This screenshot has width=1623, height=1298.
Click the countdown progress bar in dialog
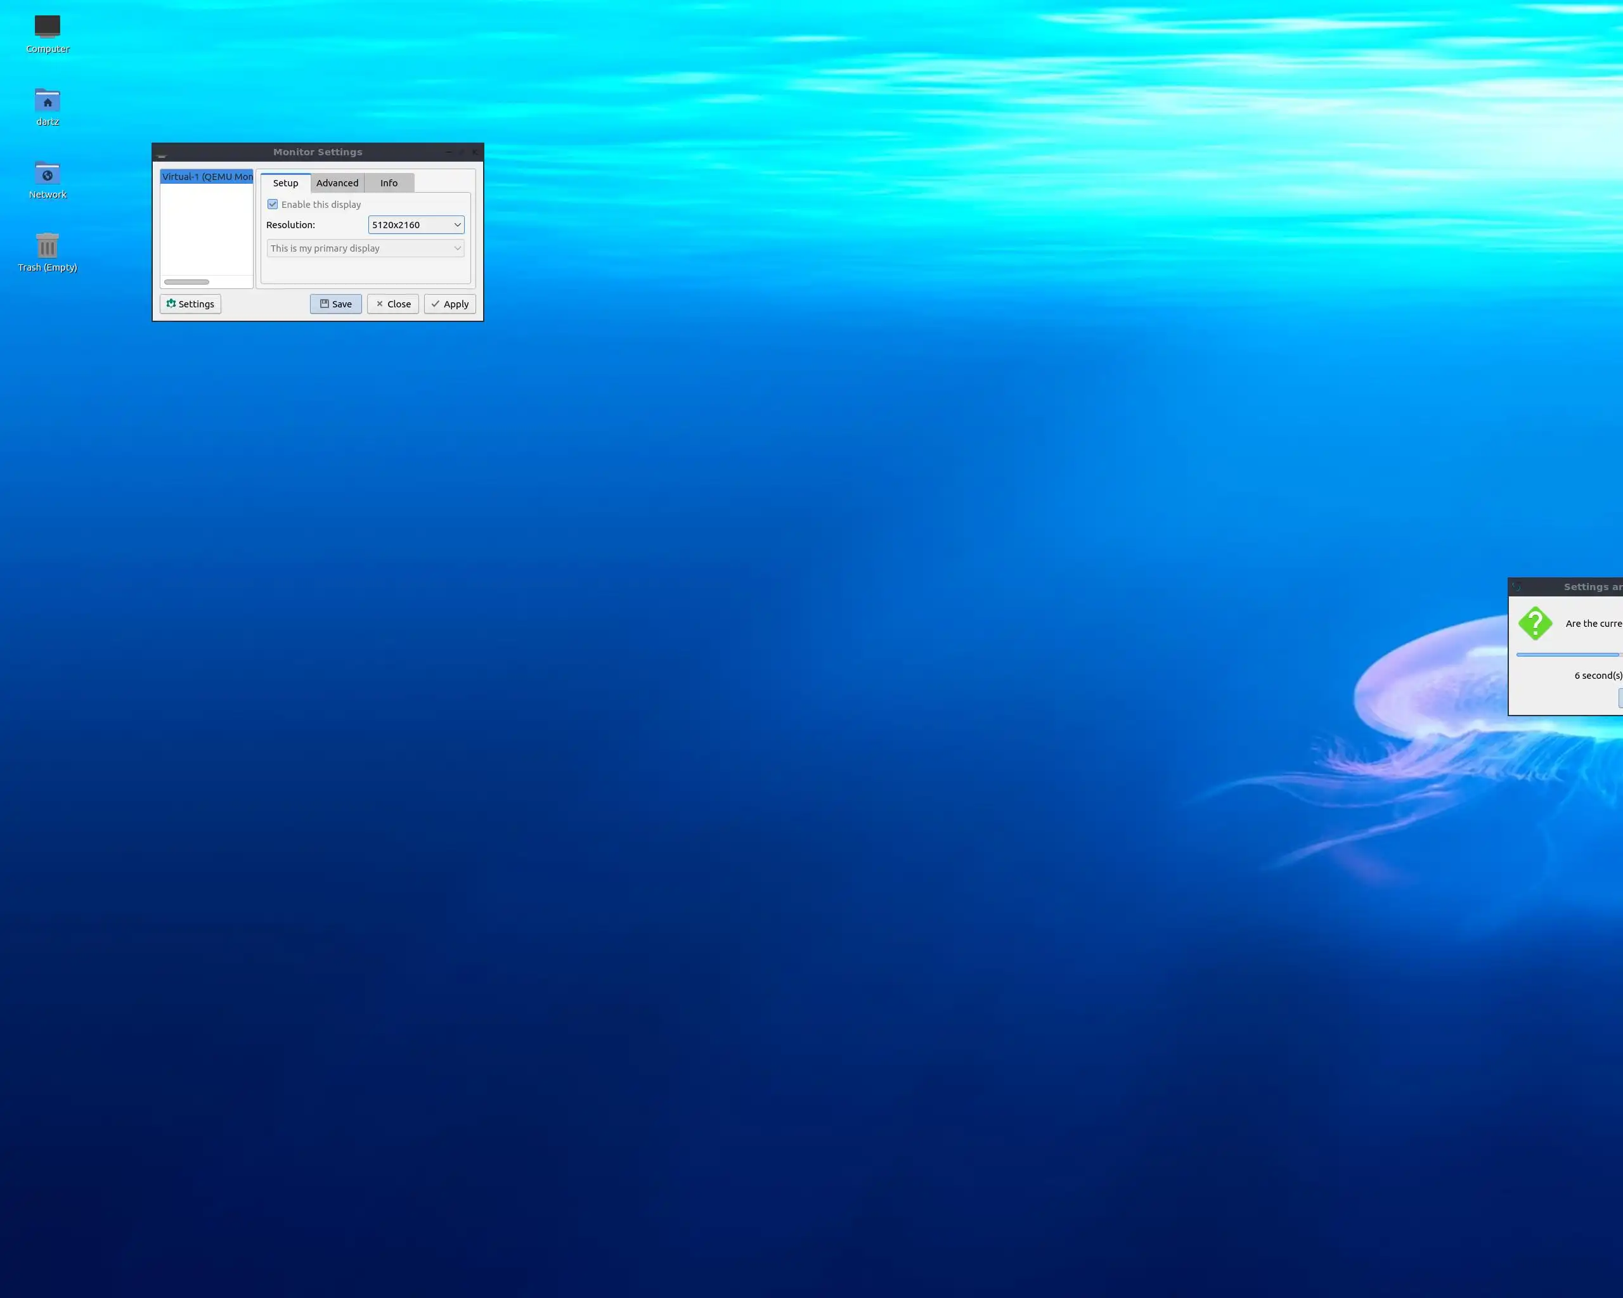(x=1567, y=655)
